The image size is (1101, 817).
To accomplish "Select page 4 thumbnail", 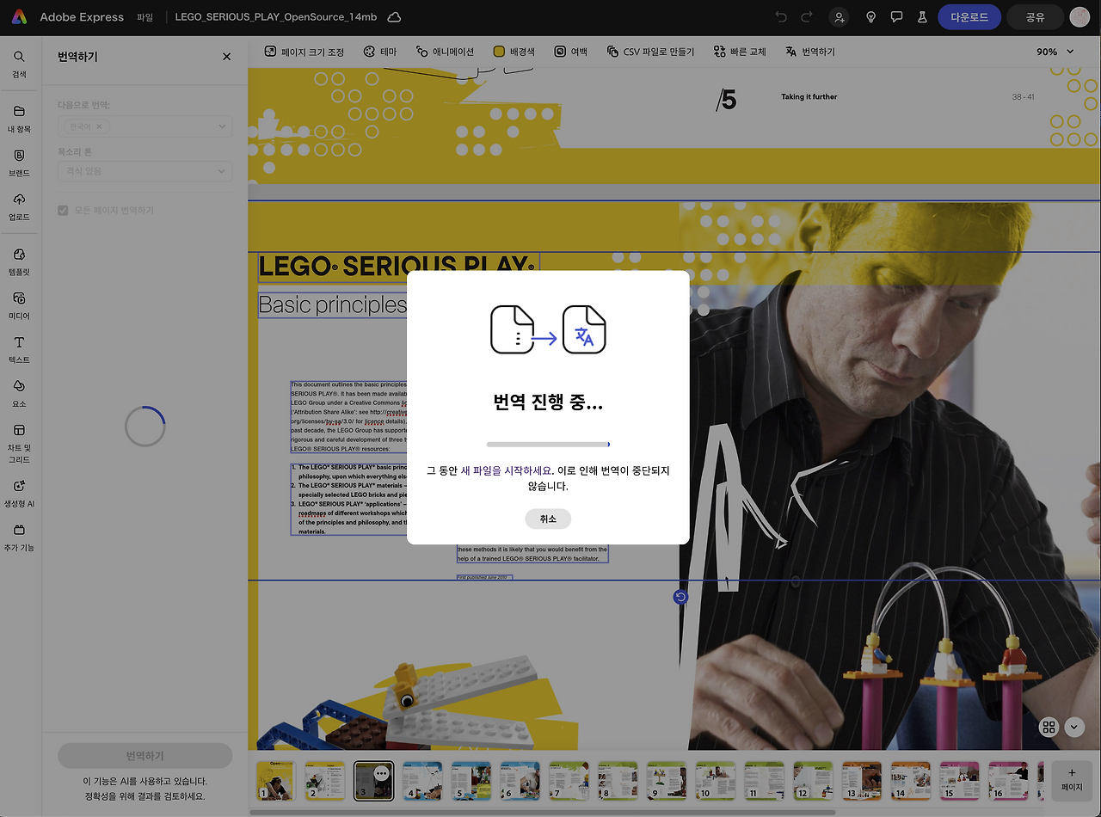I will tap(422, 781).
